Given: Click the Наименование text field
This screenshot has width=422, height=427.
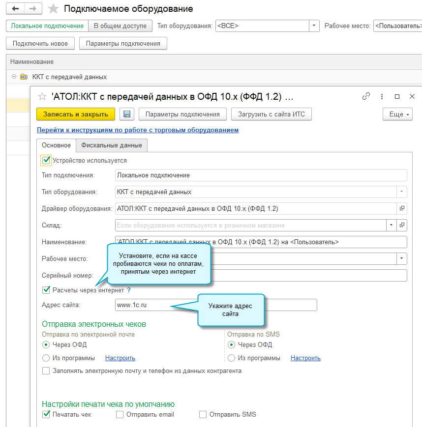Looking at the screenshot, I should (x=261, y=242).
